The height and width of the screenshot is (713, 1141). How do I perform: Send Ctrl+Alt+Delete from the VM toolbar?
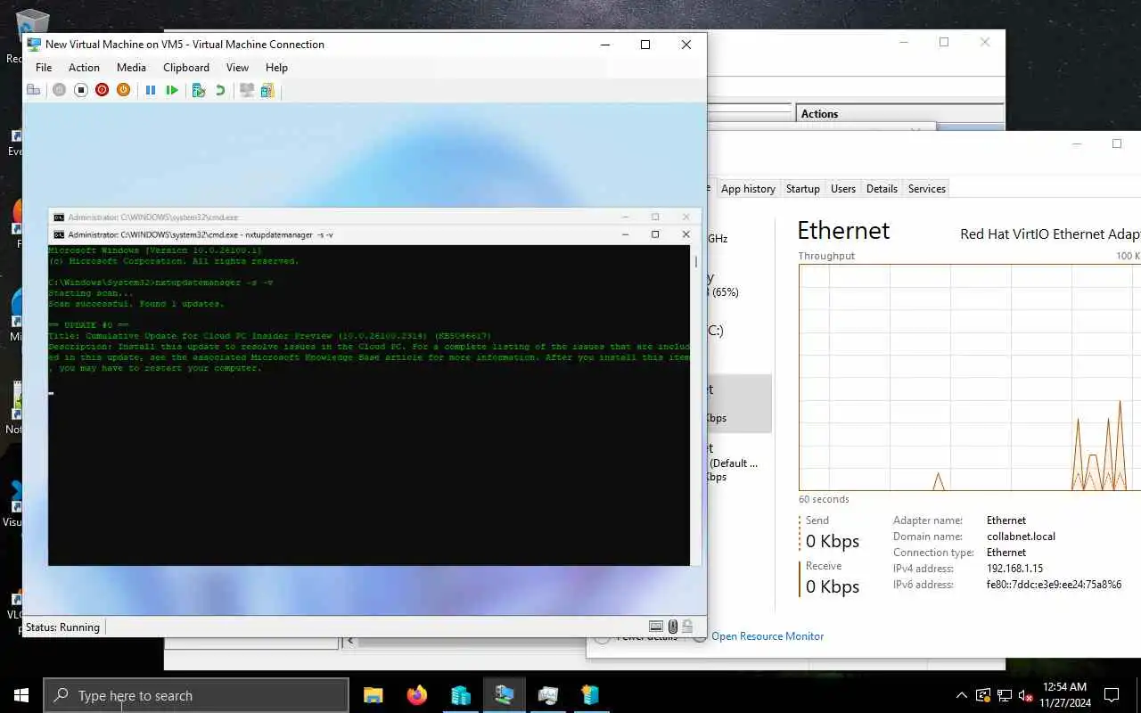coord(34,90)
